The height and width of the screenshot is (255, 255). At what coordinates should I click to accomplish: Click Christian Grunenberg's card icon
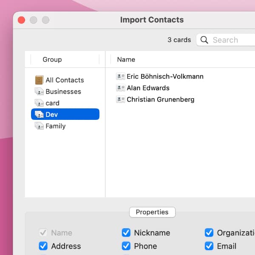[x=121, y=99]
